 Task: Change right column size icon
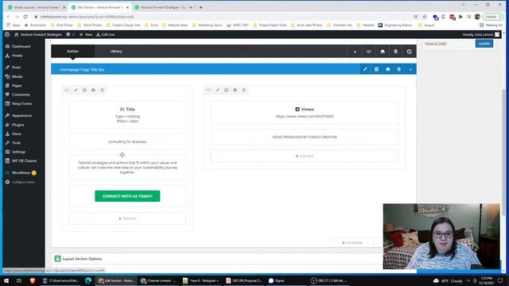point(208,90)
